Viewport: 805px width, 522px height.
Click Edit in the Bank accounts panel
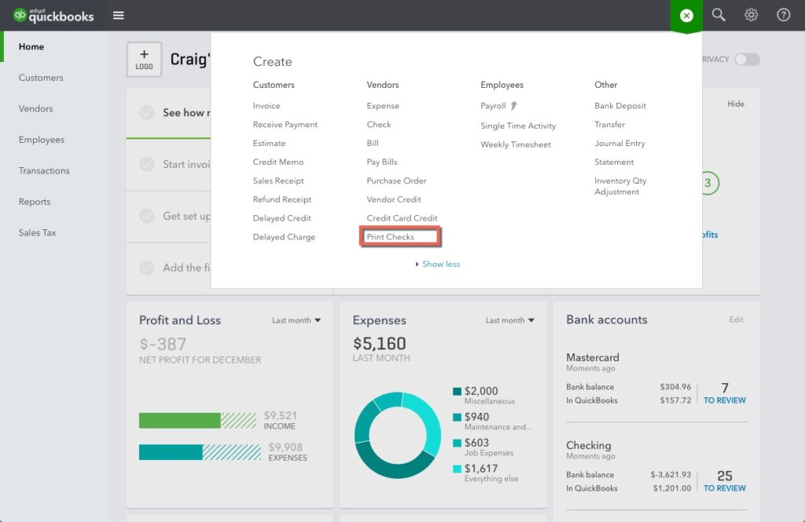[736, 319]
